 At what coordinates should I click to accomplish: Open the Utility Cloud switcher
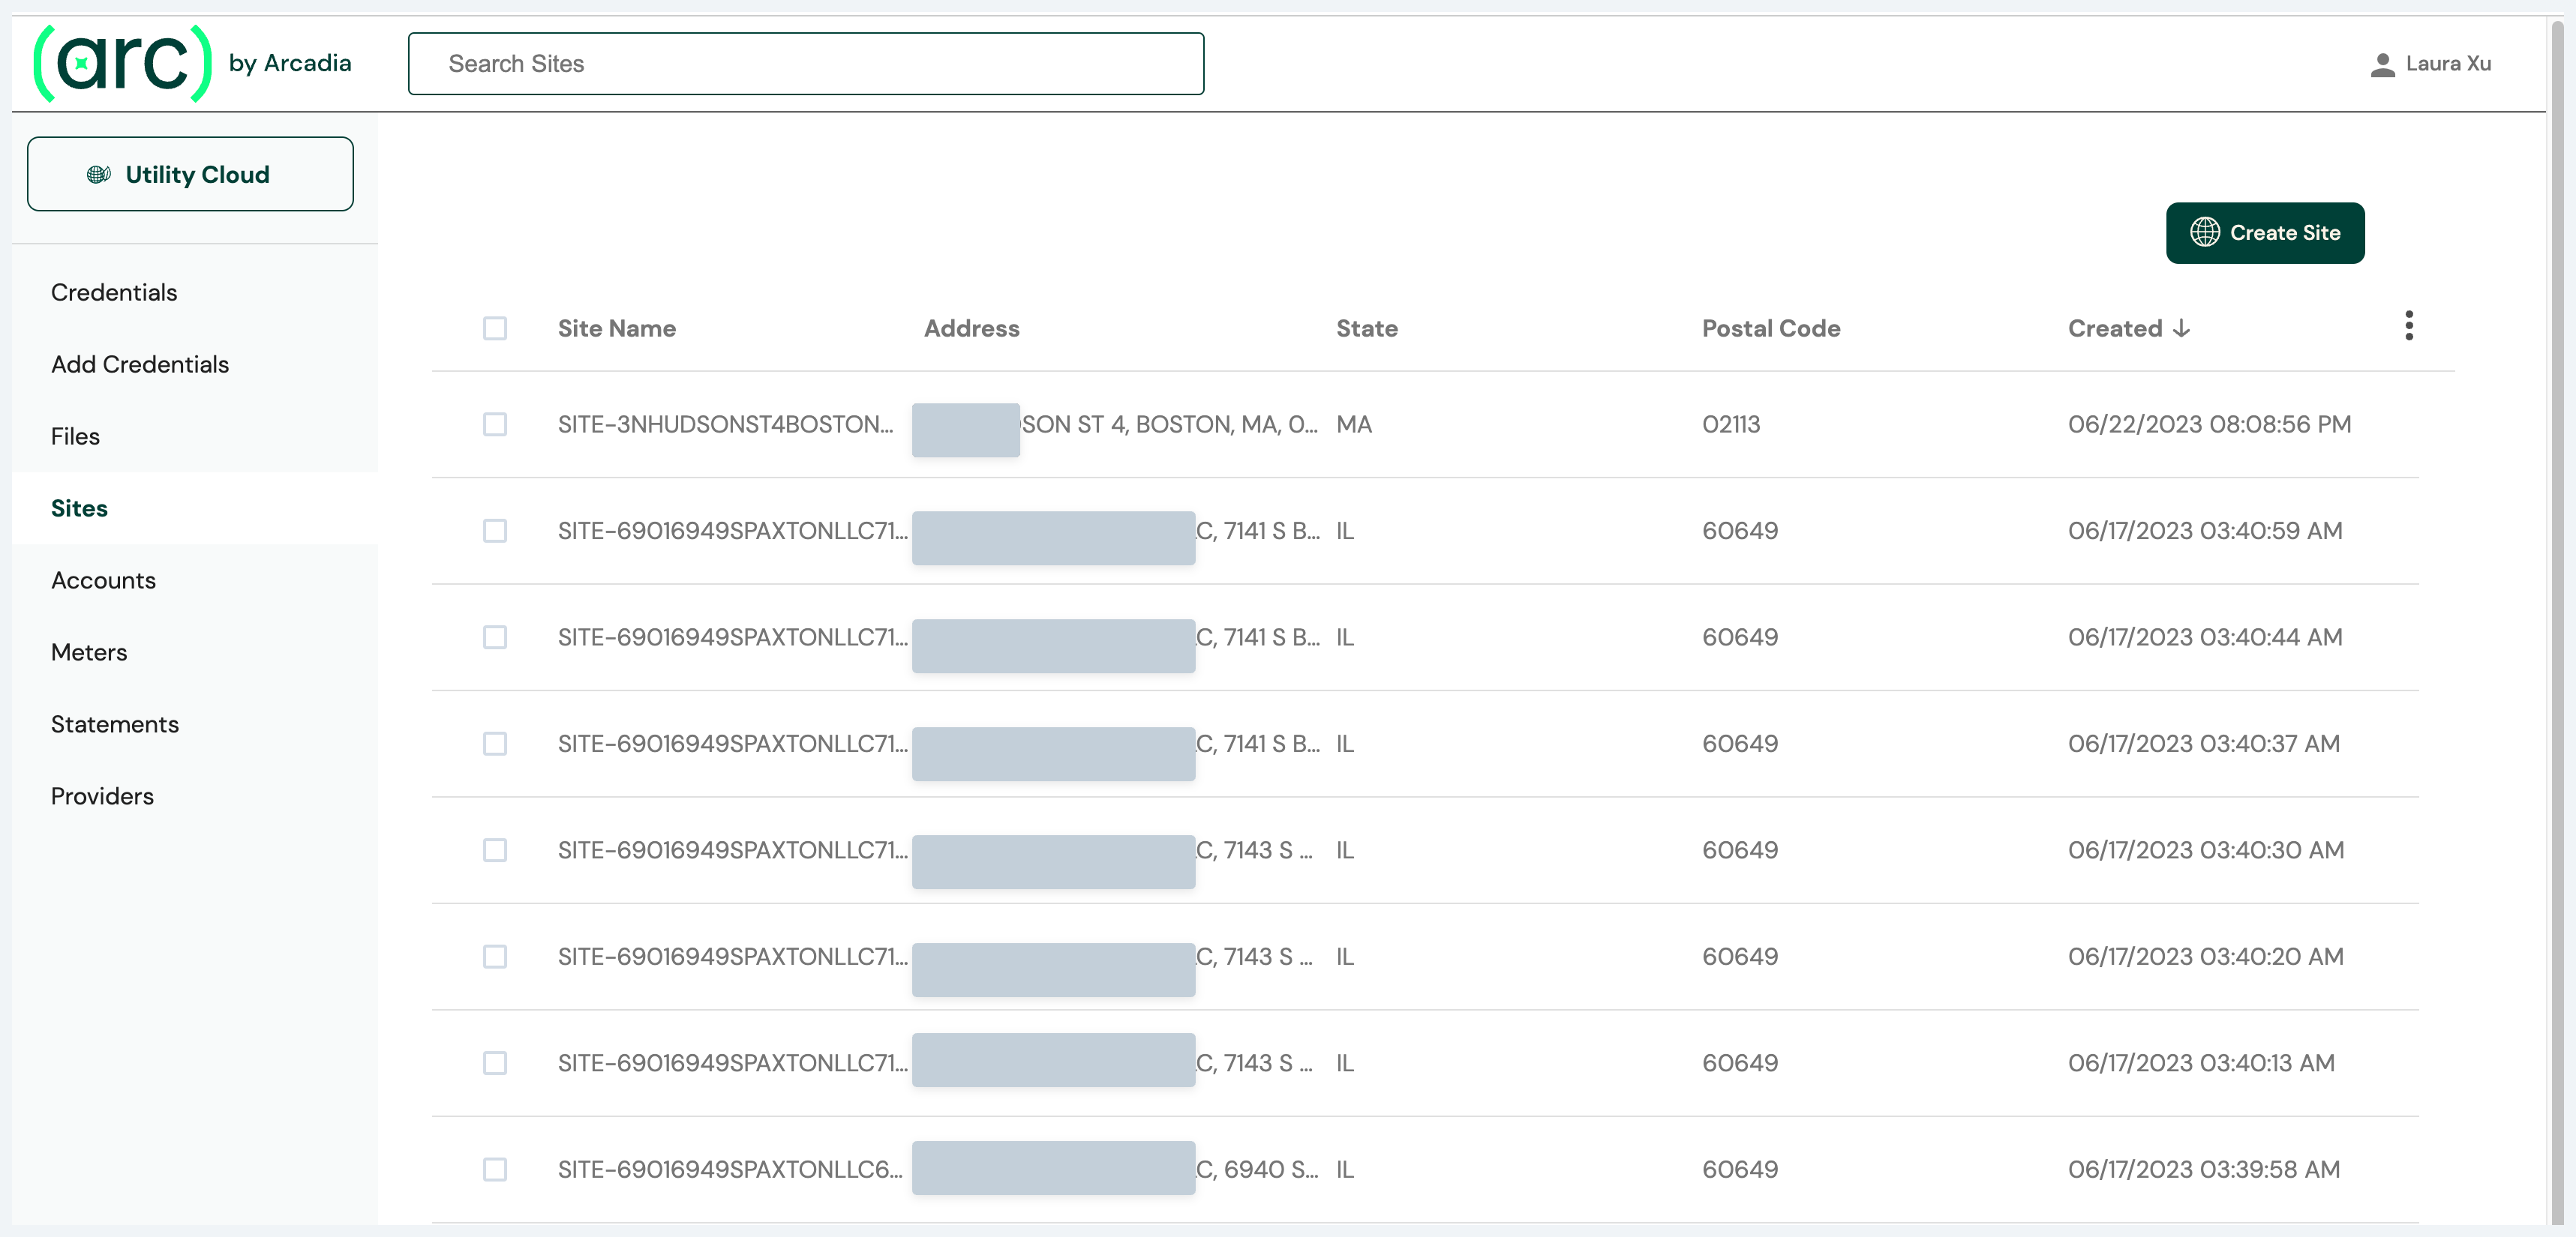pos(190,174)
